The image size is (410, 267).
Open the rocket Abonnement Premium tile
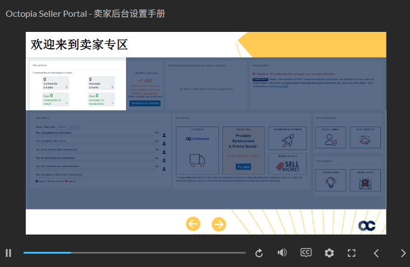click(288, 138)
